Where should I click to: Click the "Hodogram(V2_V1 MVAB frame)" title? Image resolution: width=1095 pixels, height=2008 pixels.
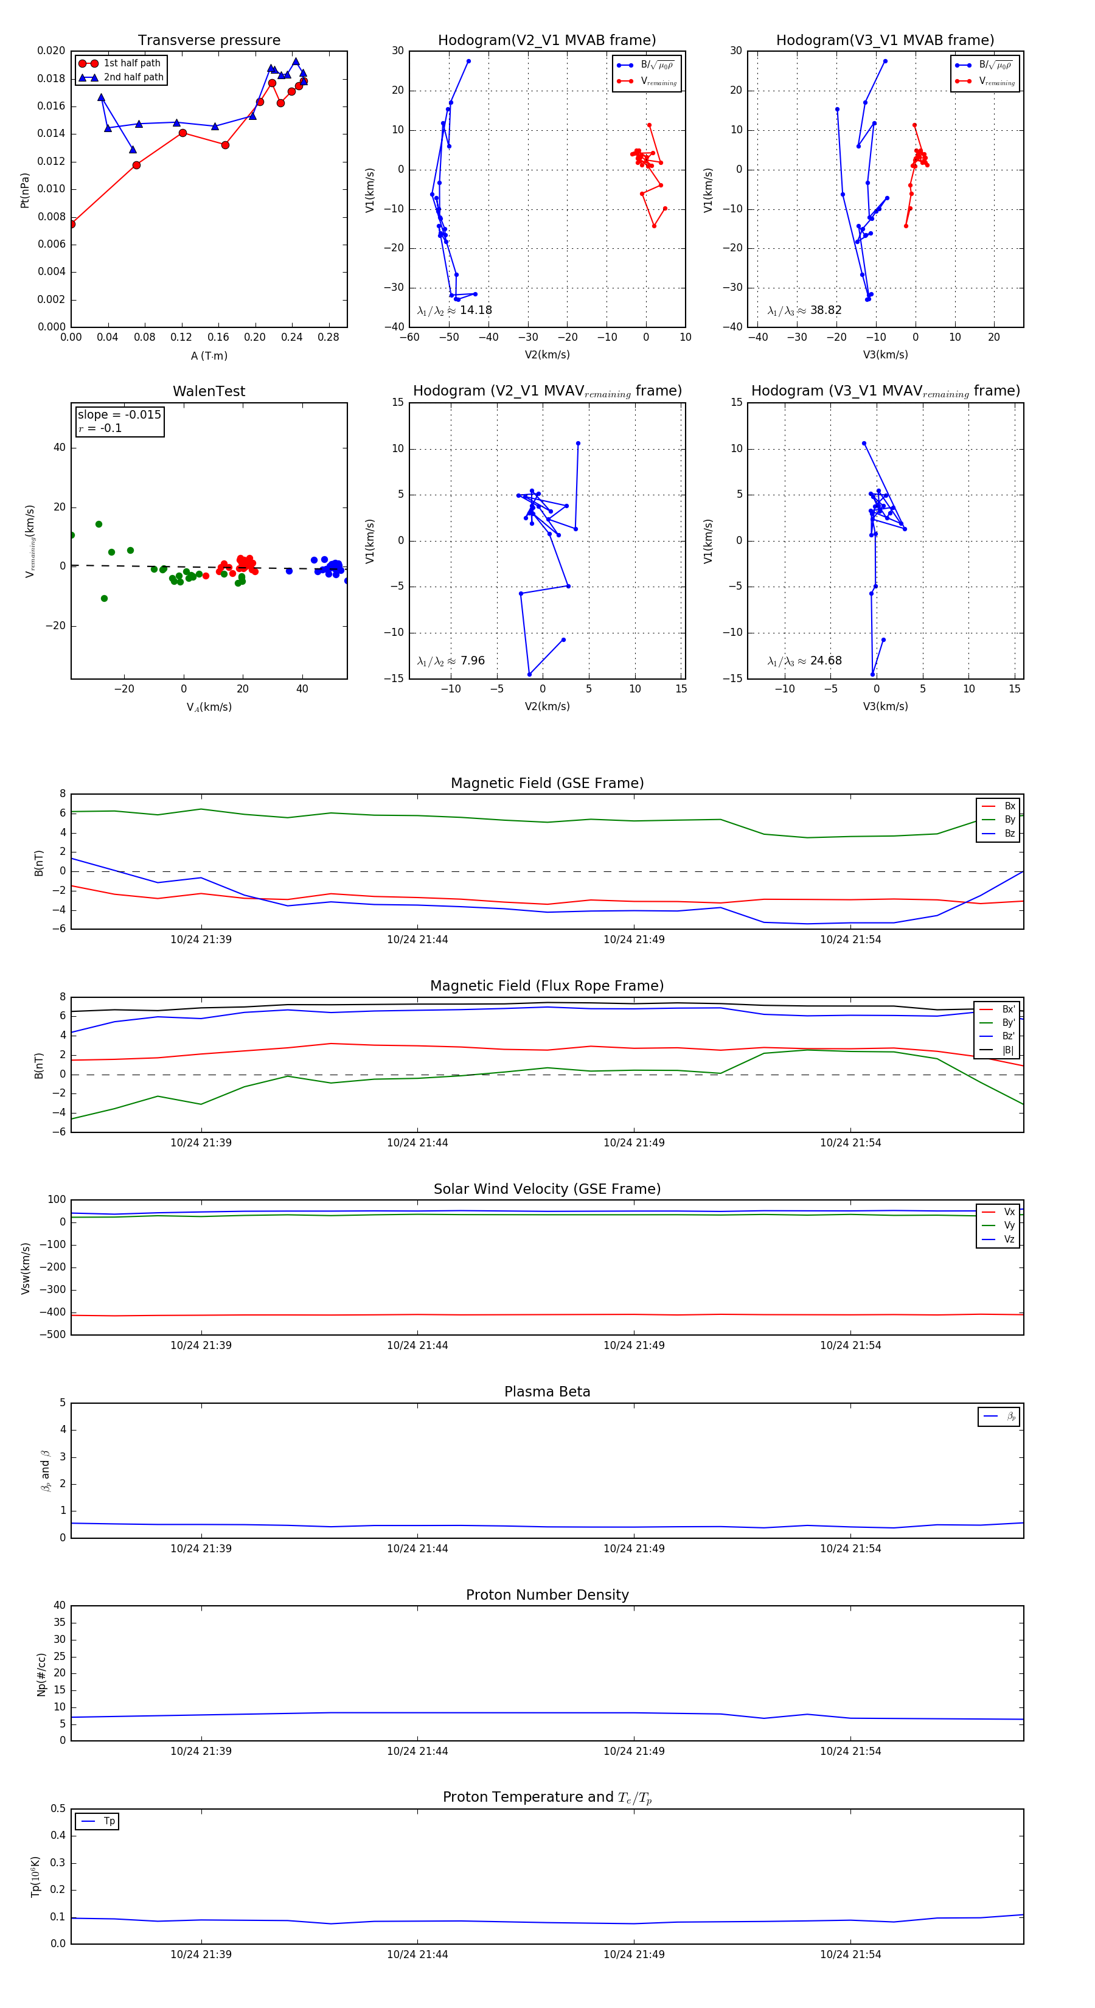547,40
